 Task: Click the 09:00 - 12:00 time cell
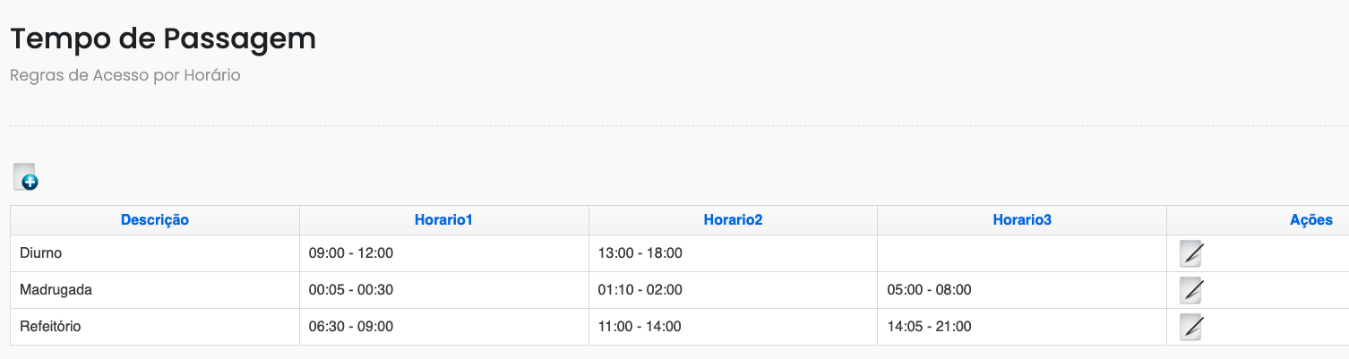[x=444, y=253]
